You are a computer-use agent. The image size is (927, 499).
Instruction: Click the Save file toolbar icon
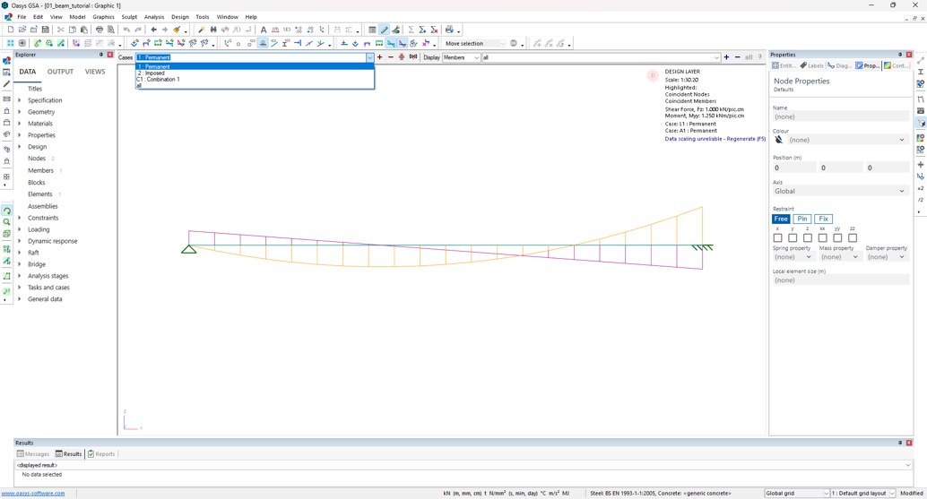[x=45, y=30]
